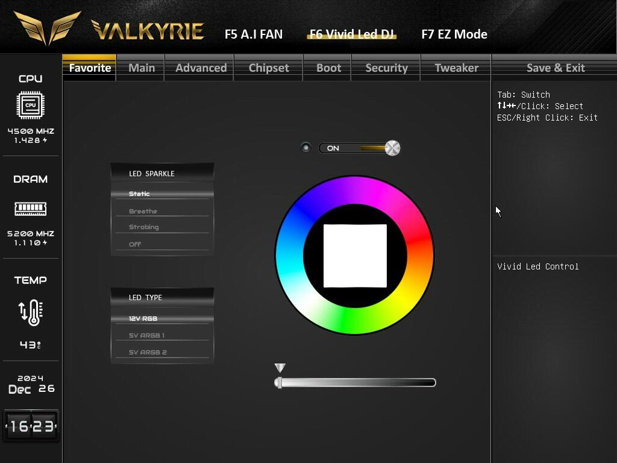Click the thermometer temperature icon

pos(30,312)
